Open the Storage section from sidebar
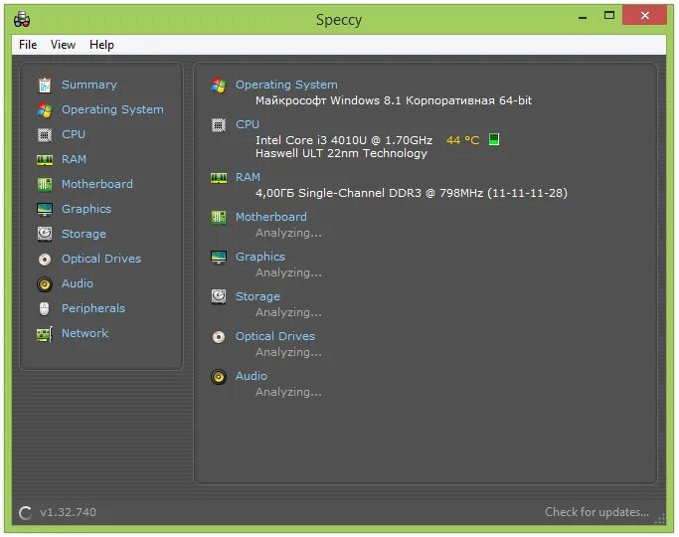Image resolution: width=679 pixels, height=537 pixels. (84, 234)
